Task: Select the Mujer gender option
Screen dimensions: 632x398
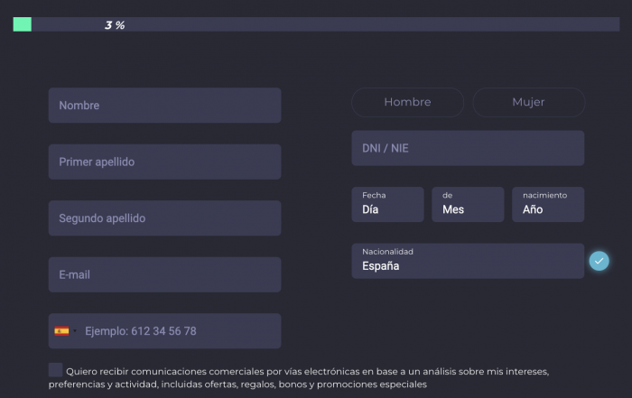Action: pyautogui.click(x=528, y=102)
